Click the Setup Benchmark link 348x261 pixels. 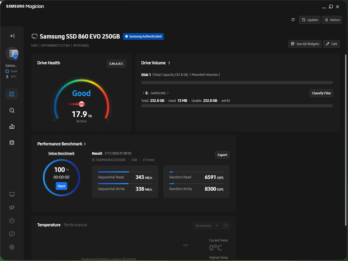click(61, 153)
